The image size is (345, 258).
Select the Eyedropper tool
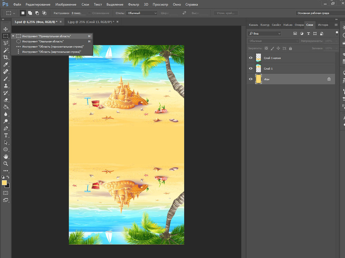click(x=6, y=65)
